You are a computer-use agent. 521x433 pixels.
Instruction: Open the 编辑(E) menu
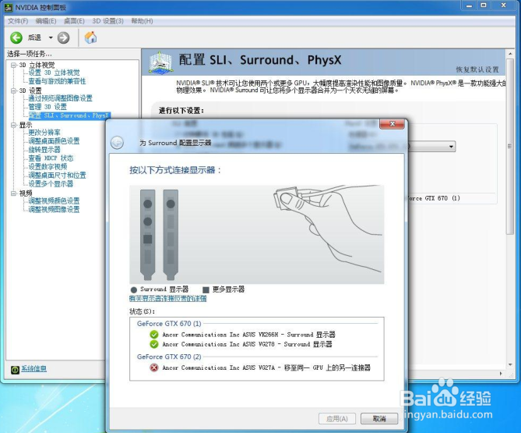point(46,21)
